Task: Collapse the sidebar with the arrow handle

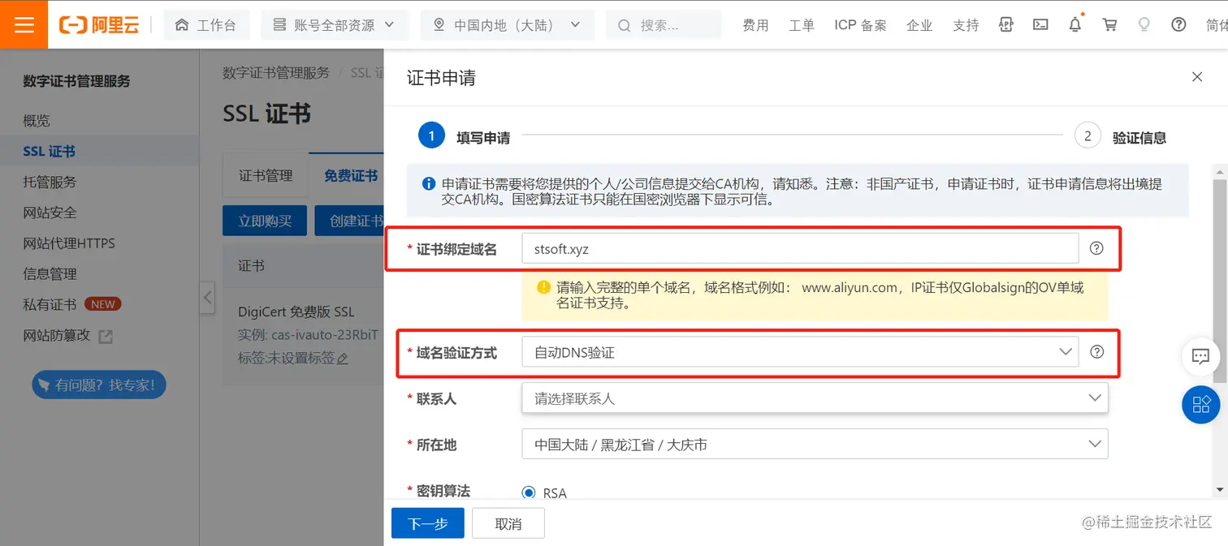Action: [208, 298]
